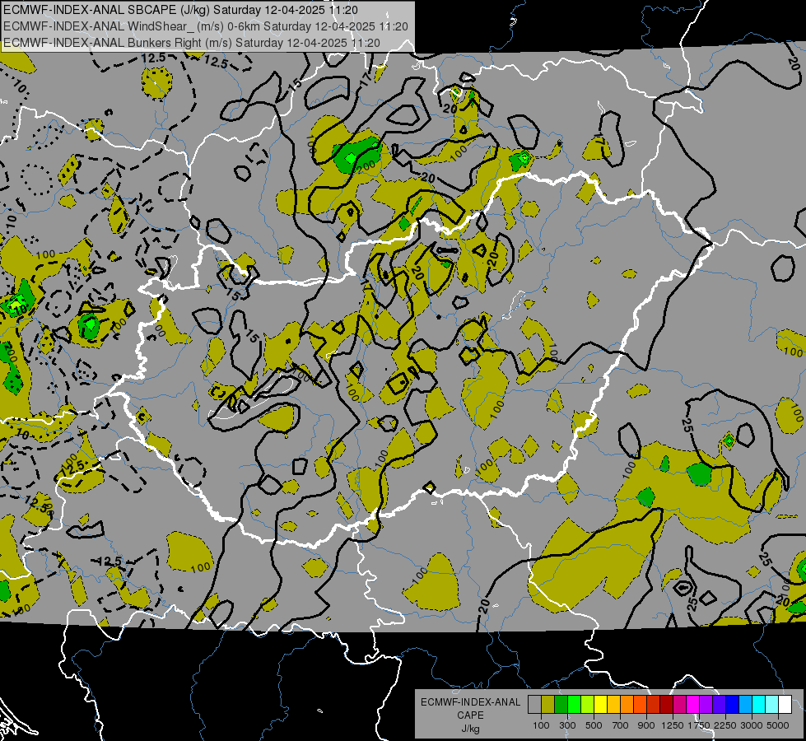Screen dimensions: 806x741
Task: Click the 2250 legend tick label
Action: pos(725,725)
